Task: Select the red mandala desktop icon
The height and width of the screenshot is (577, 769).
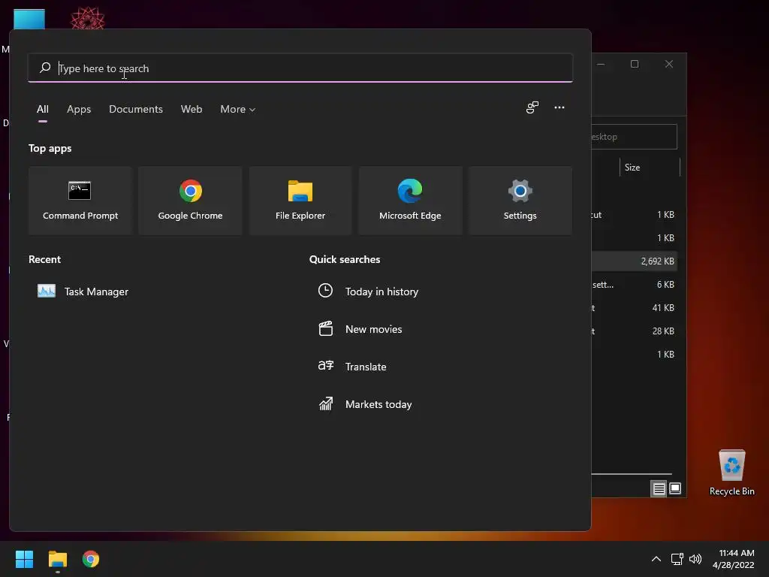Action: pos(87,19)
